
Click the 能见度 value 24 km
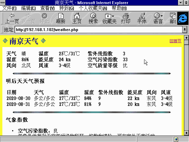coord(65,59)
